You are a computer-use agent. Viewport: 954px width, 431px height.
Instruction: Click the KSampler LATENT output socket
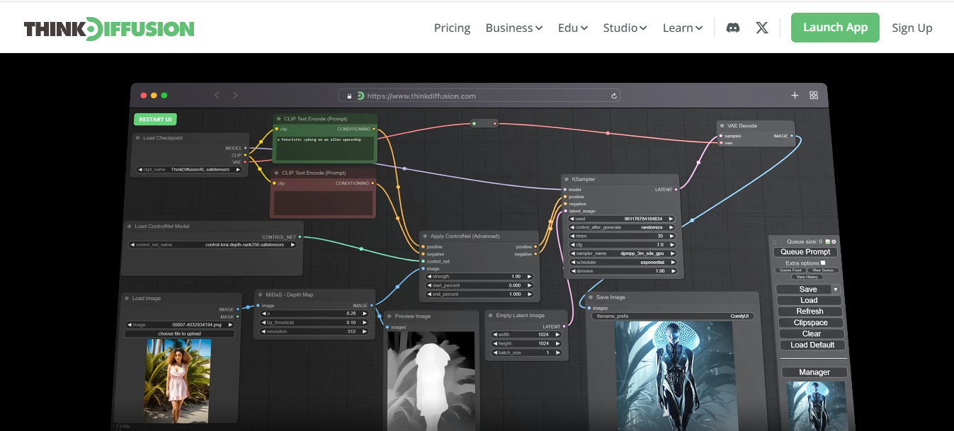676,190
